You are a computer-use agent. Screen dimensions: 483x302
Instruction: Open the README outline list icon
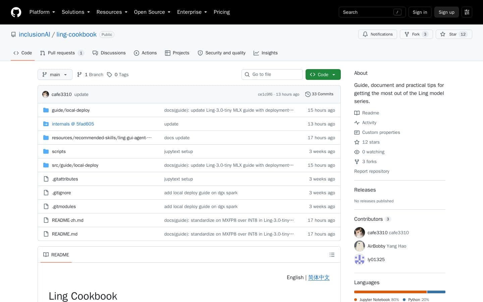point(332,255)
